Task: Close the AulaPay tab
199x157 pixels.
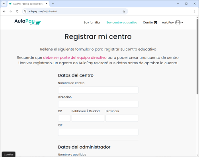Action: 47,4
